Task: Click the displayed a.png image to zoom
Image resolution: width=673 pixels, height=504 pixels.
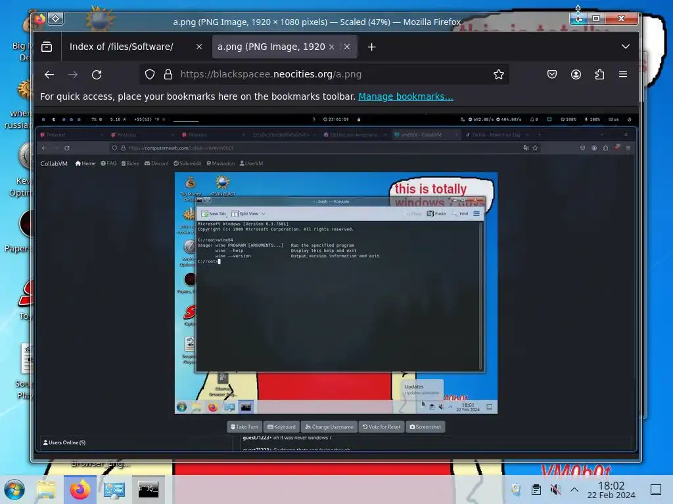Action: 336,283
